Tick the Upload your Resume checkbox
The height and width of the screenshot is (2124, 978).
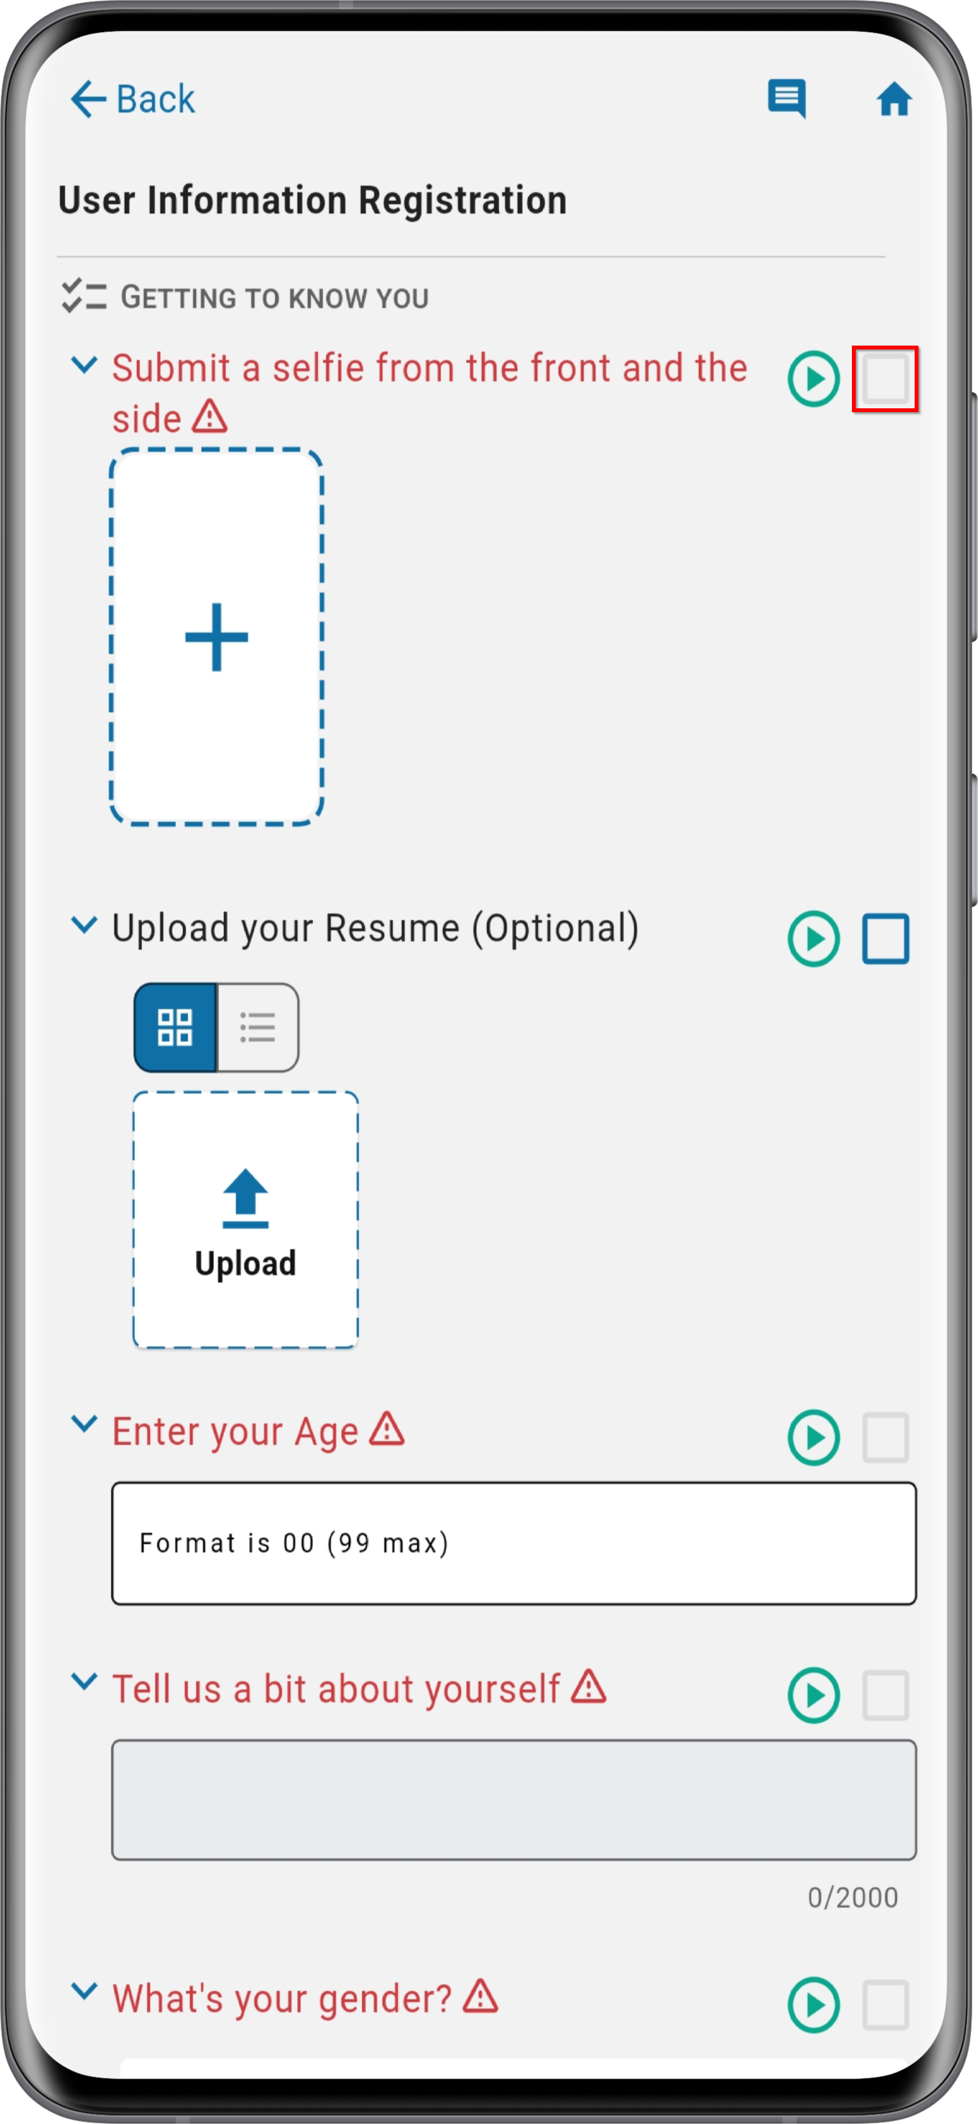click(886, 938)
